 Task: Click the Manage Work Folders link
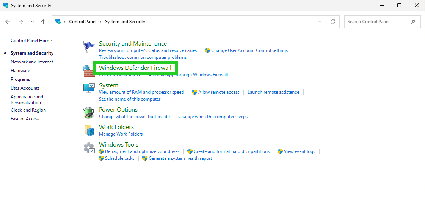(121, 134)
